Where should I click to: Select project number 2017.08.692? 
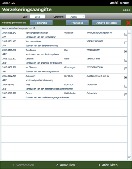[x=8, y=84]
